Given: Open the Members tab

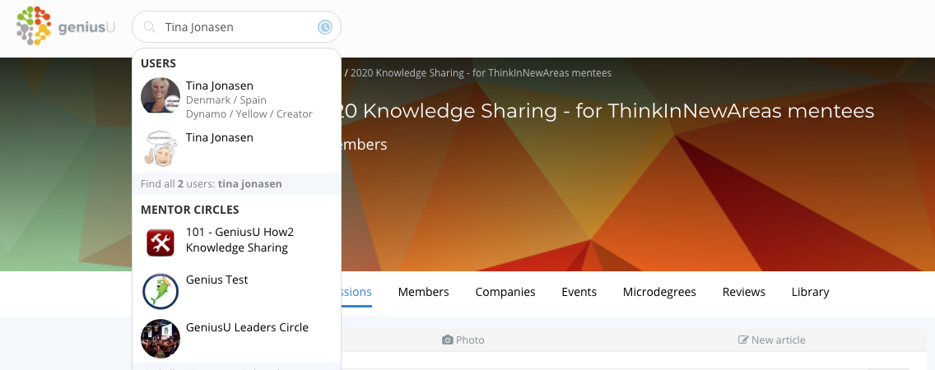Looking at the screenshot, I should coord(423,292).
